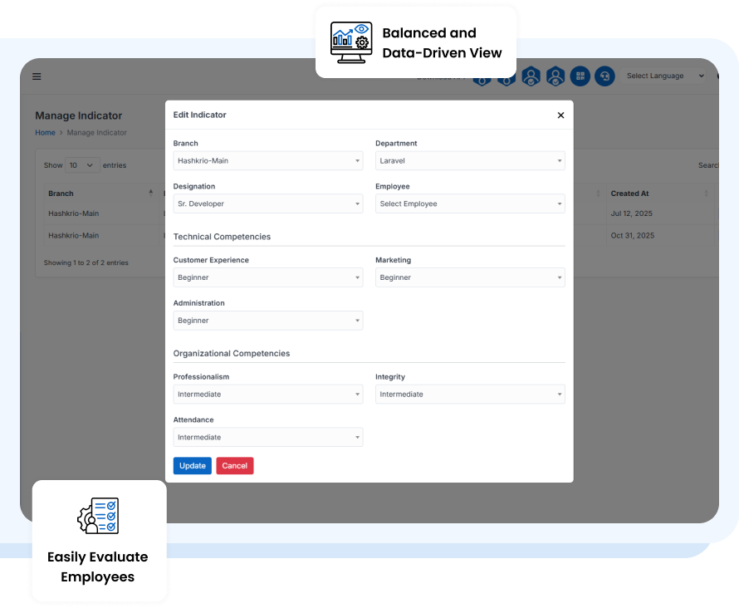
Task: Click the monitor analytics icon in Balanced badge
Action: pyautogui.click(x=351, y=42)
